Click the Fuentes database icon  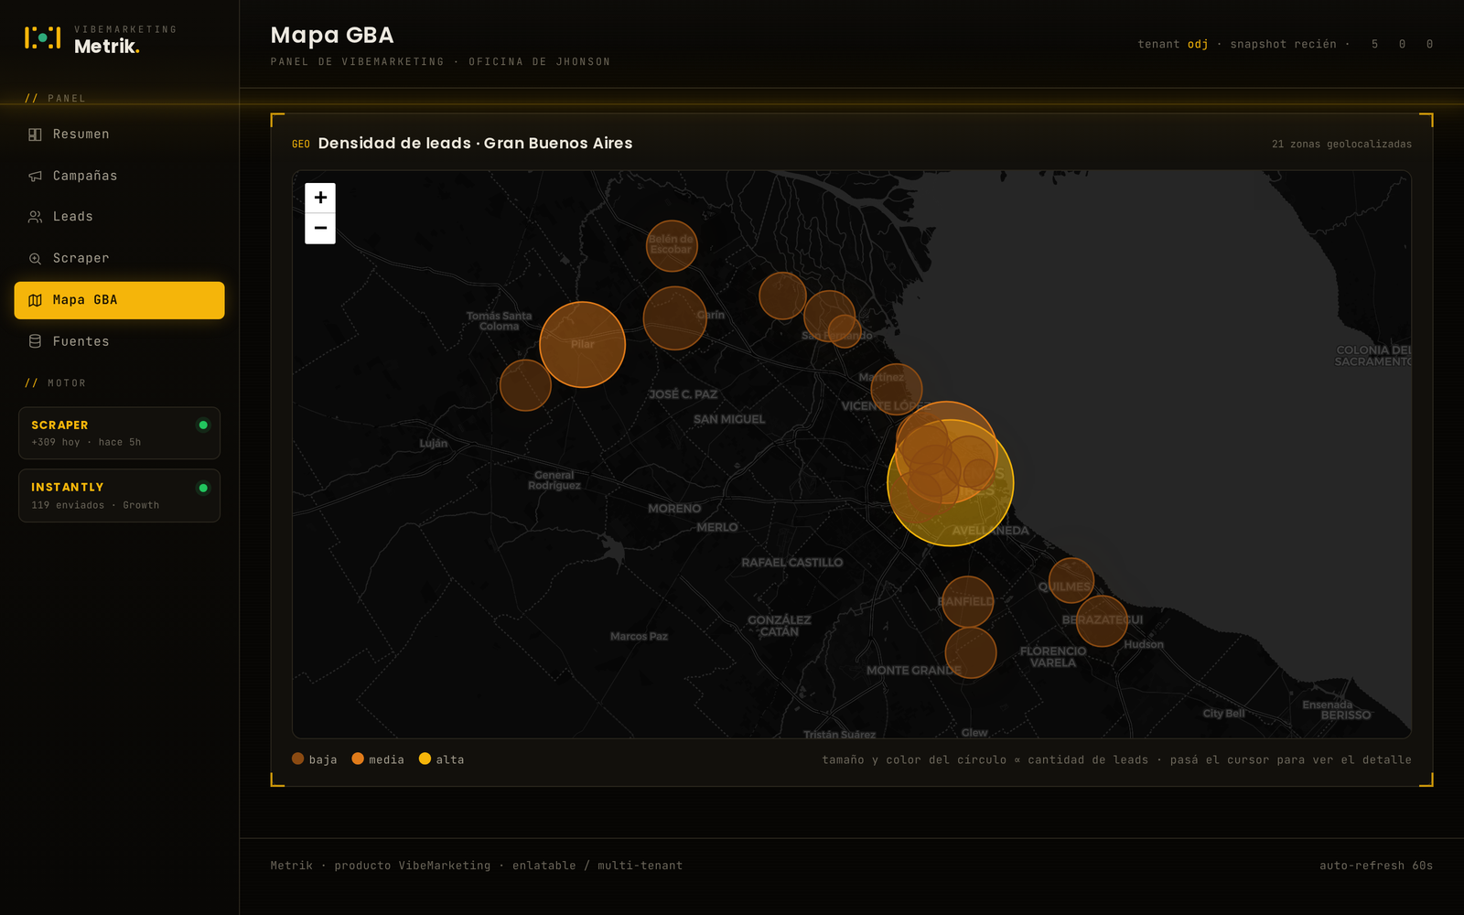coord(35,341)
